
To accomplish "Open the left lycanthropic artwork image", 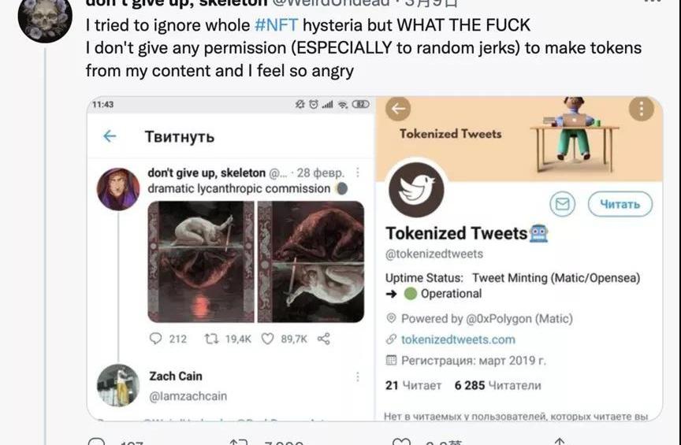I will click(201, 261).
